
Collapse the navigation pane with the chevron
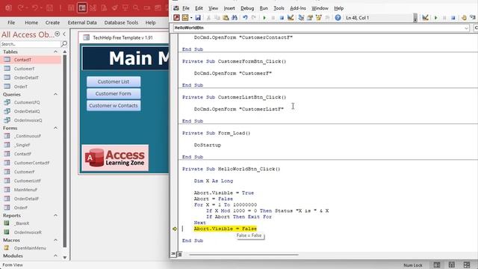[64, 34]
